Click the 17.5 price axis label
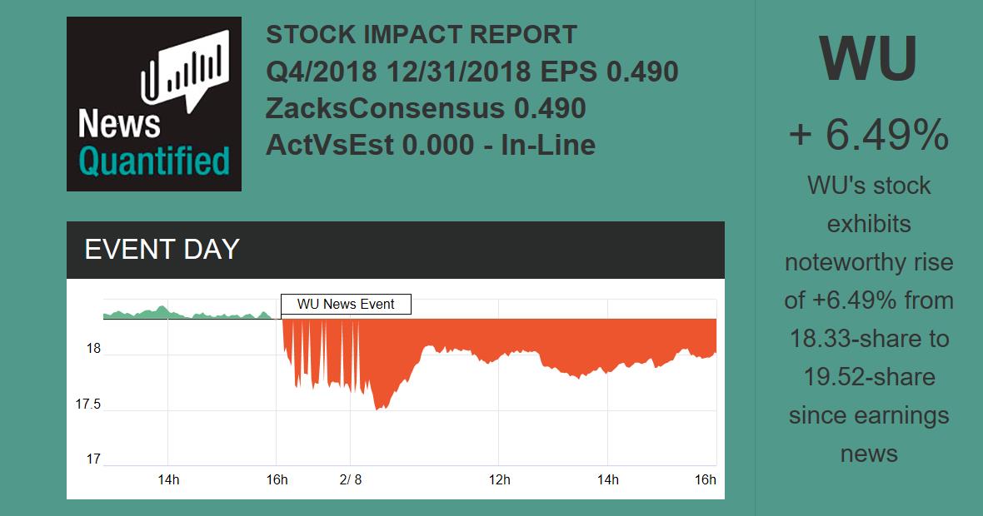Image resolution: width=983 pixels, height=516 pixels. pos(88,404)
